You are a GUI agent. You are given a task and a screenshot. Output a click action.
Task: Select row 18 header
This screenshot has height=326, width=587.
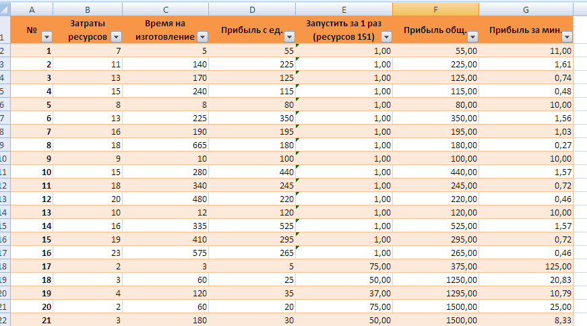click(x=5, y=266)
